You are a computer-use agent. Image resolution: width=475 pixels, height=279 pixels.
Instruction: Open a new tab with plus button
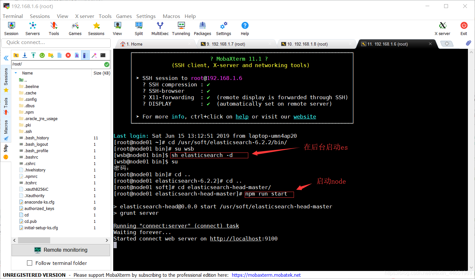pos(447,44)
